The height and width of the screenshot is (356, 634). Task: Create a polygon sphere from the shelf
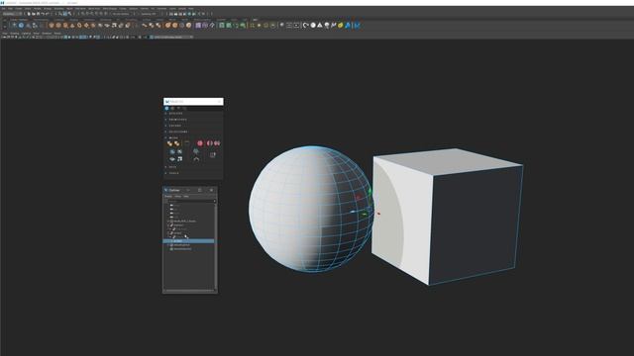pyautogui.click(x=52, y=25)
